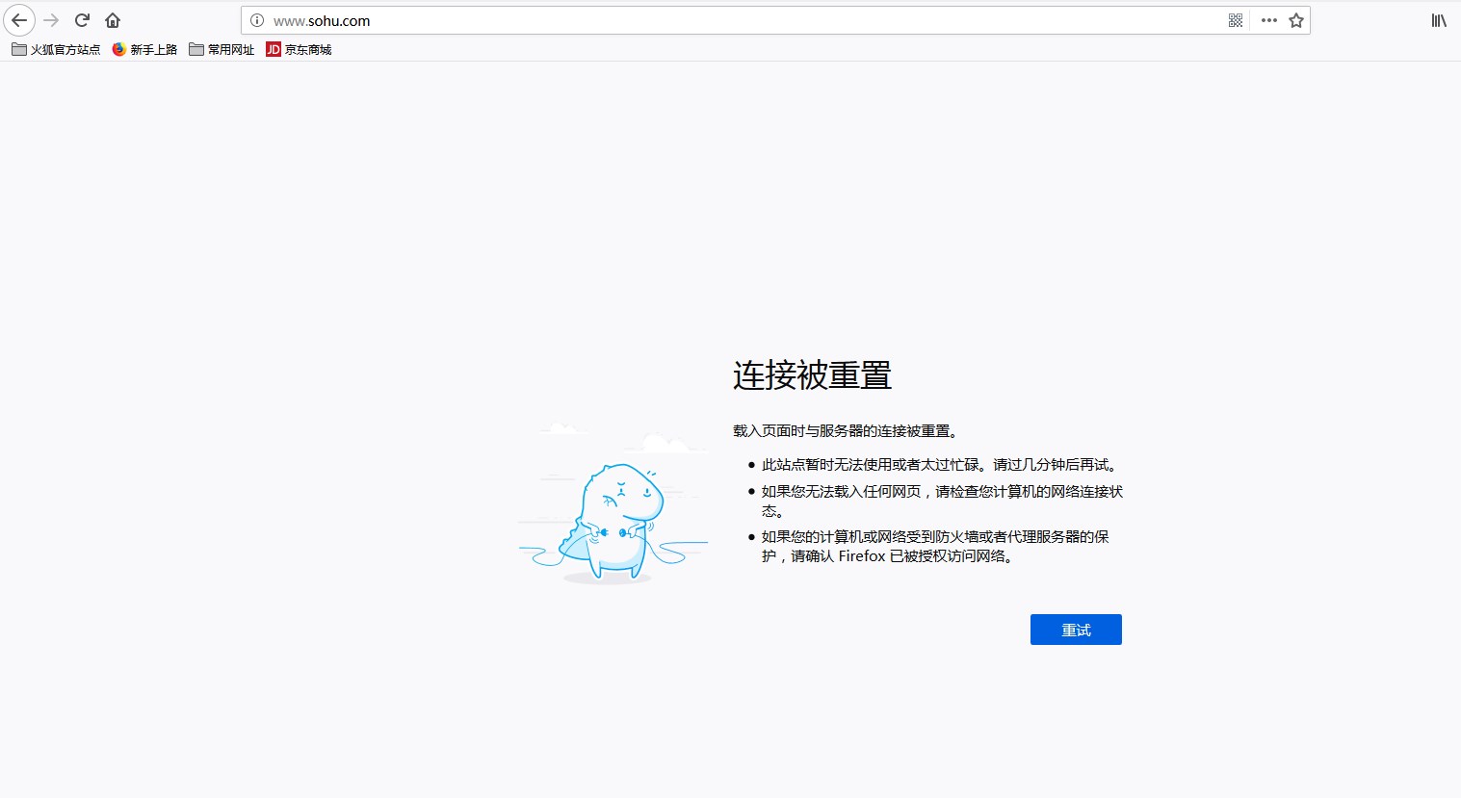Click the unplugged dinosaur illustration
Image resolution: width=1461 pixels, height=798 pixels.
[x=613, y=520]
